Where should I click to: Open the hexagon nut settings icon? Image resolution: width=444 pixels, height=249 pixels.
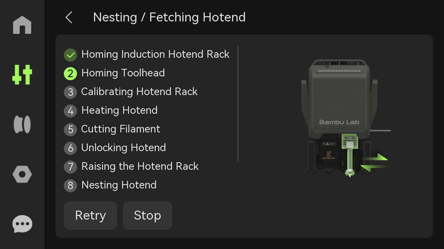(x=22, y=174)
